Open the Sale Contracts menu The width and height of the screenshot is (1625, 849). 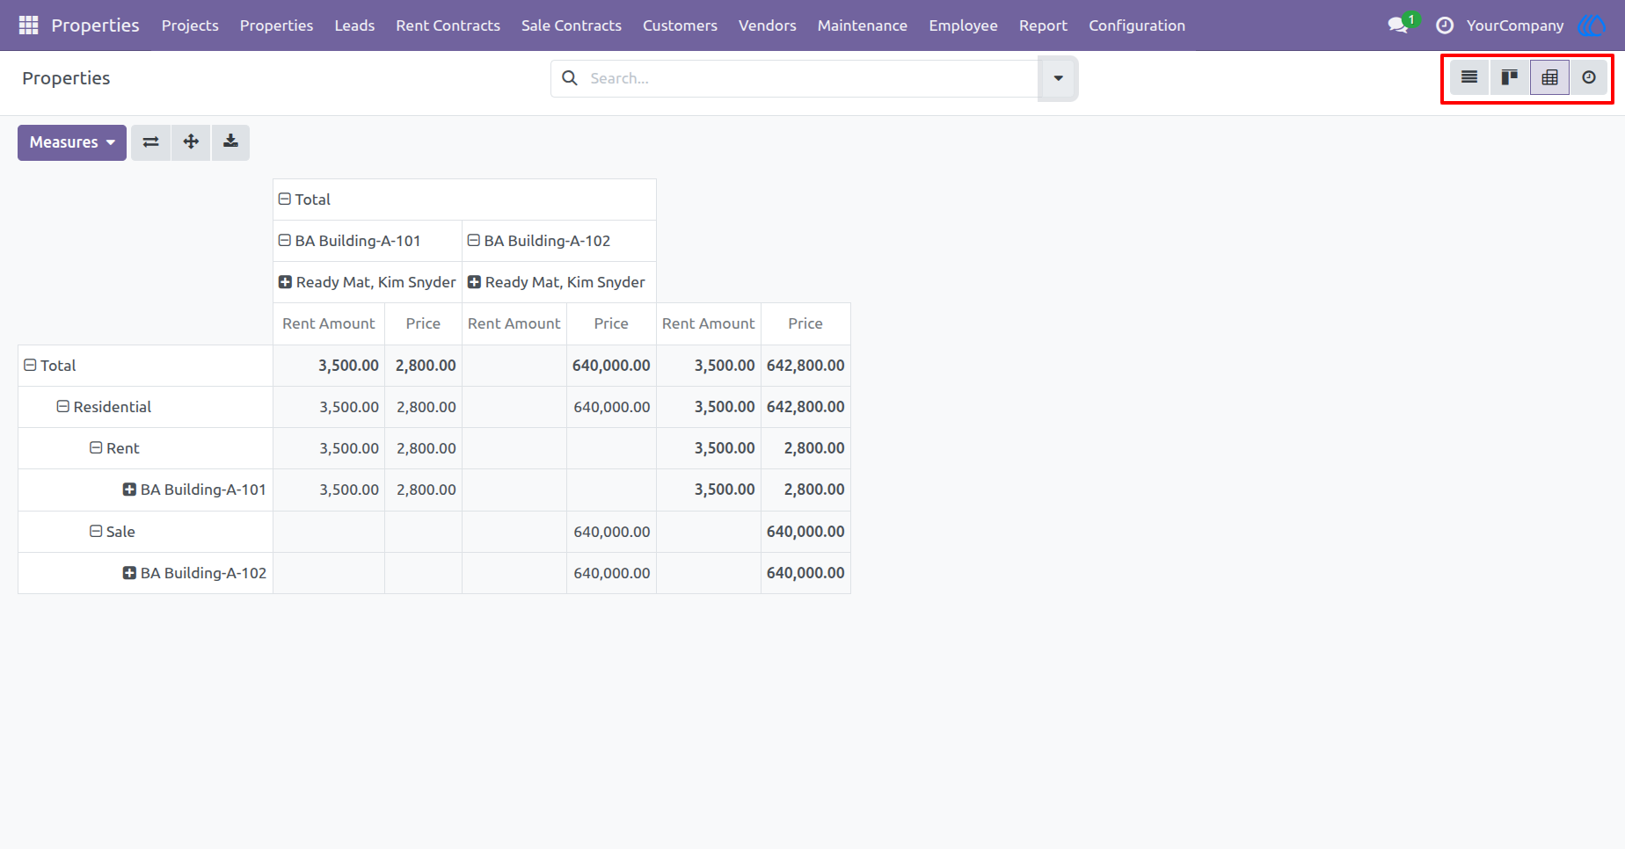pos(572,25)
